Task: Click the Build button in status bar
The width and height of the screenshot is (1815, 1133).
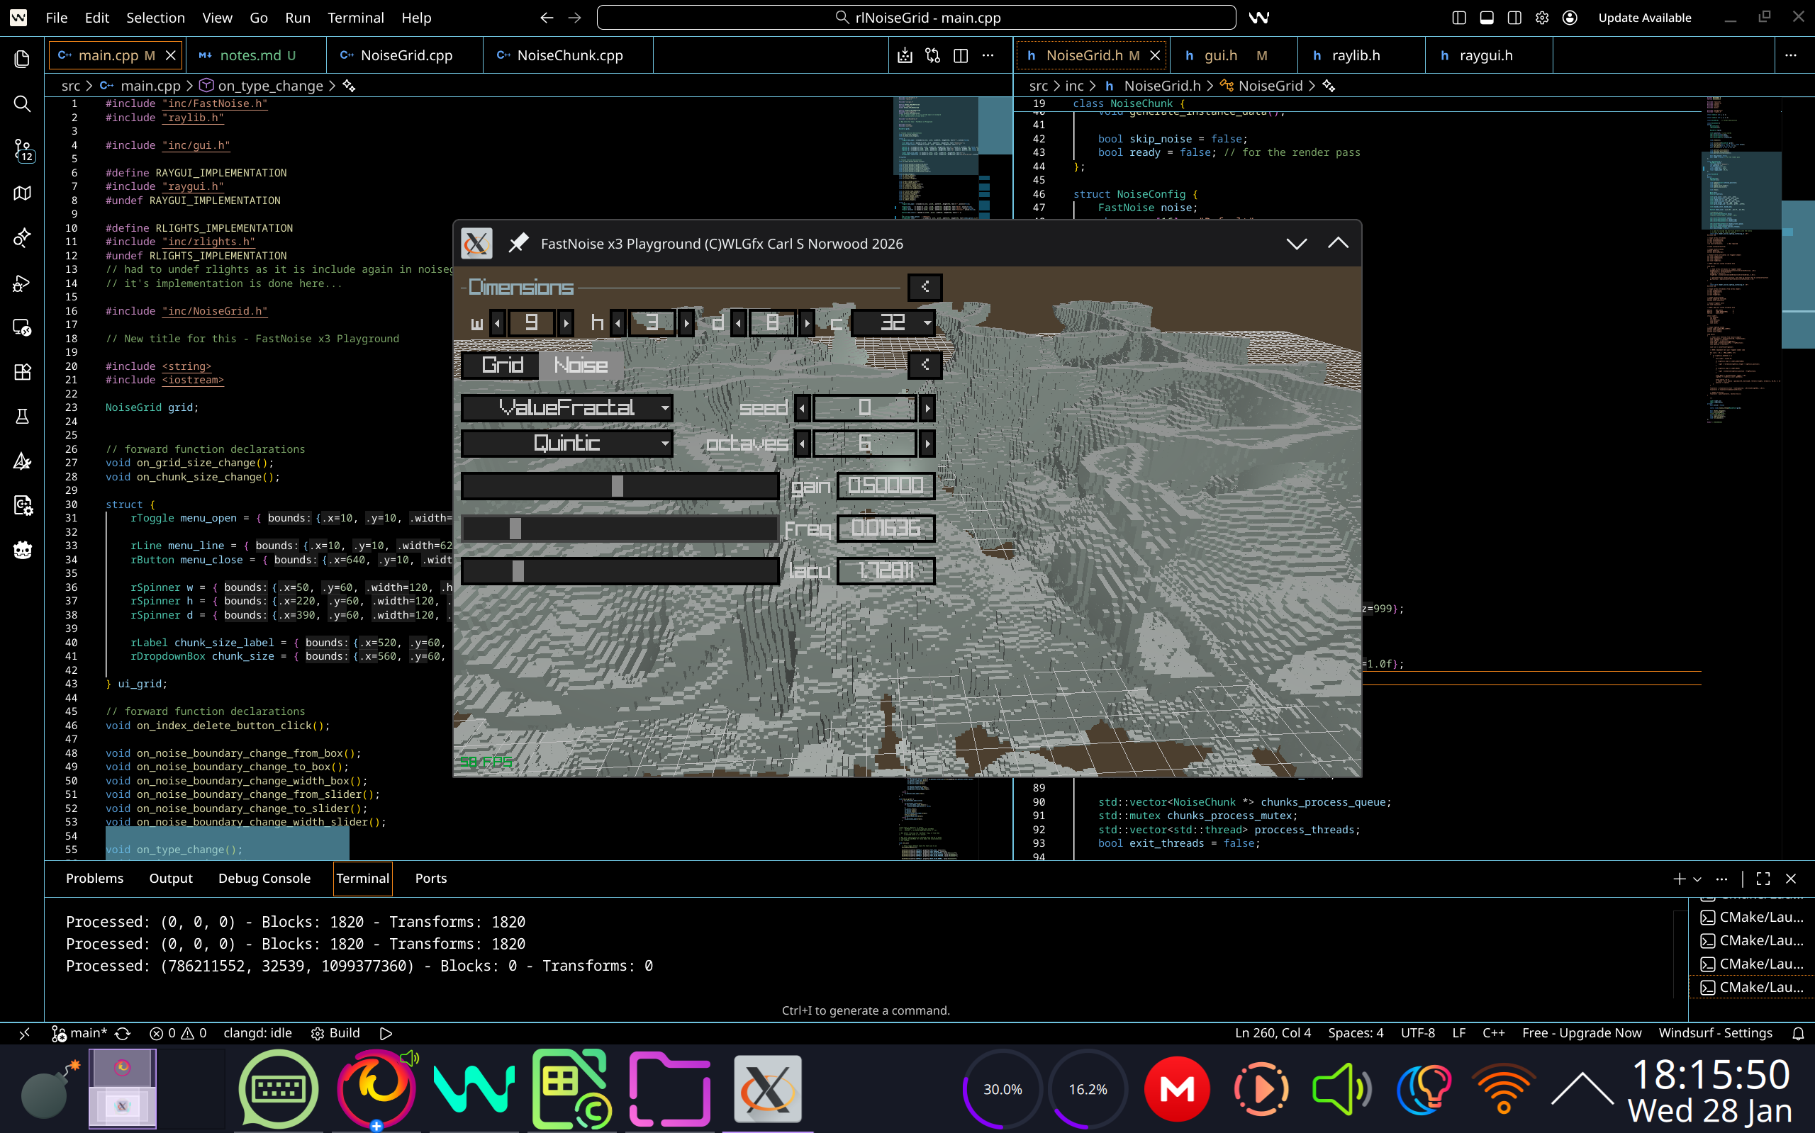Action: [336, 1033]
